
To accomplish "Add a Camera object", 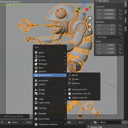I will [x=50, y=108].
